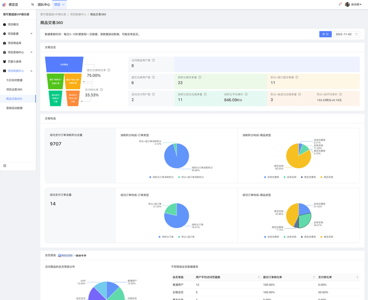The width and height of the screenshot is (368, 300).
Task: Click the 白银会员 table row
Action: tap(265, 292)
